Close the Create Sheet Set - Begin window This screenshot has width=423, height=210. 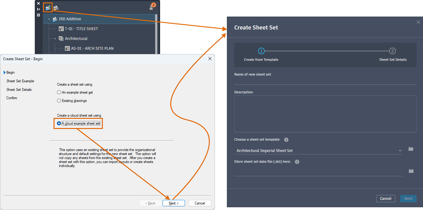coord(210,59)
